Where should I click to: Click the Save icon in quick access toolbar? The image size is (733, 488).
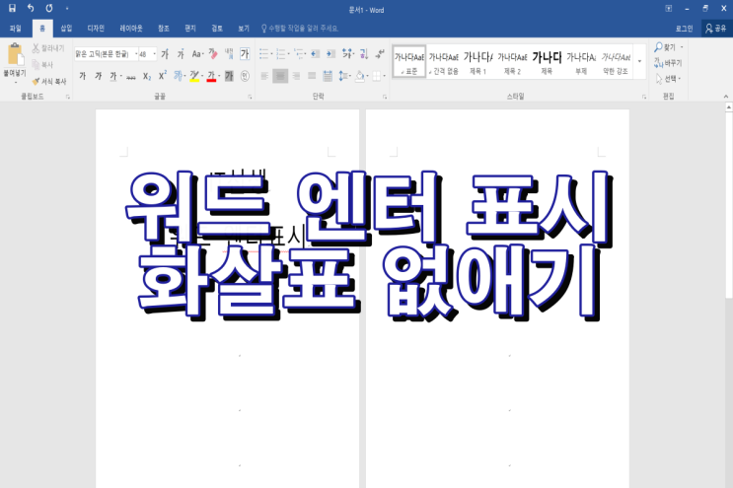[x=12, y=8]
